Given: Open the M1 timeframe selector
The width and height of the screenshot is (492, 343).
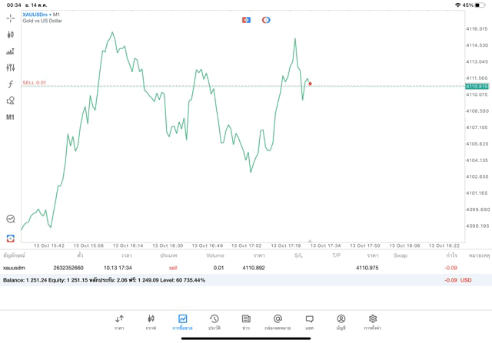Looking at the screenshot, I should pyautogui.click(x=10, y=117).
